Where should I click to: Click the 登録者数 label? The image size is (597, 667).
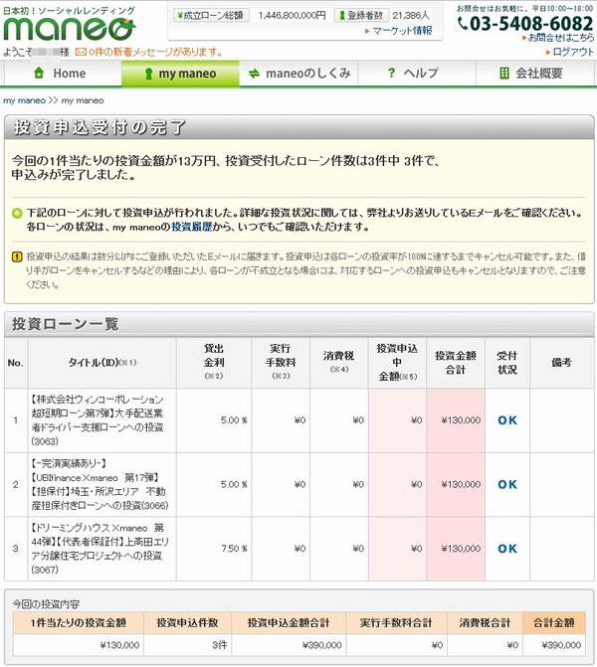361,16
